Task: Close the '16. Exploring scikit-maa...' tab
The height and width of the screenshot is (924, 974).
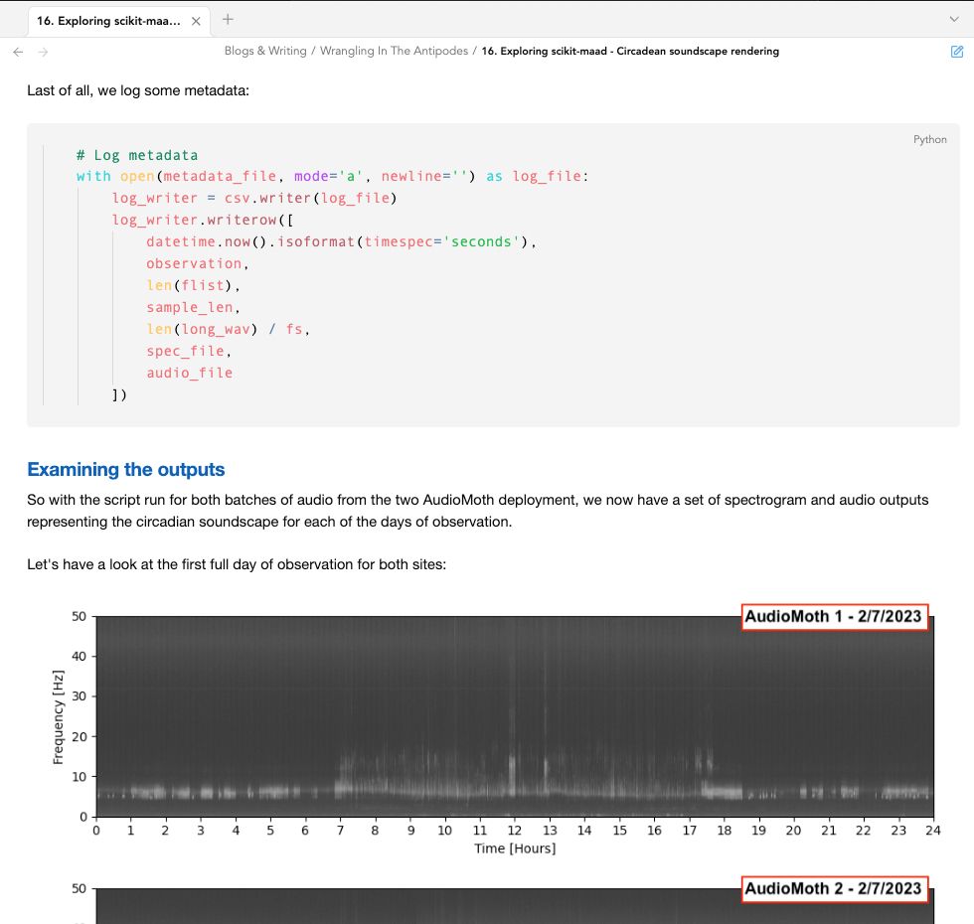Action: [x=196, y=21]
